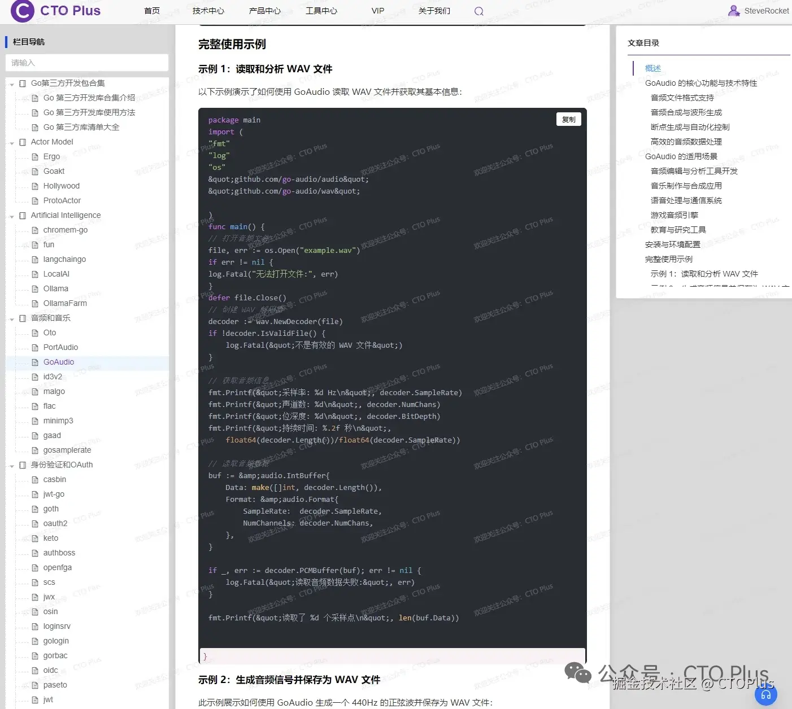
Task: Open the floating headset customer-service icon
Action: [766, 695]
